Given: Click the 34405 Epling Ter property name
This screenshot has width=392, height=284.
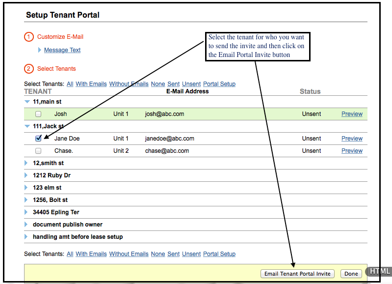Looking at the screenshot, I should tap(56, 212).
